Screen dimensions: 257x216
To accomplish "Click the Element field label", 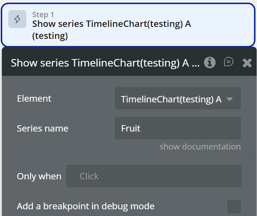I will pyautogui.click(x=34, y=99).
